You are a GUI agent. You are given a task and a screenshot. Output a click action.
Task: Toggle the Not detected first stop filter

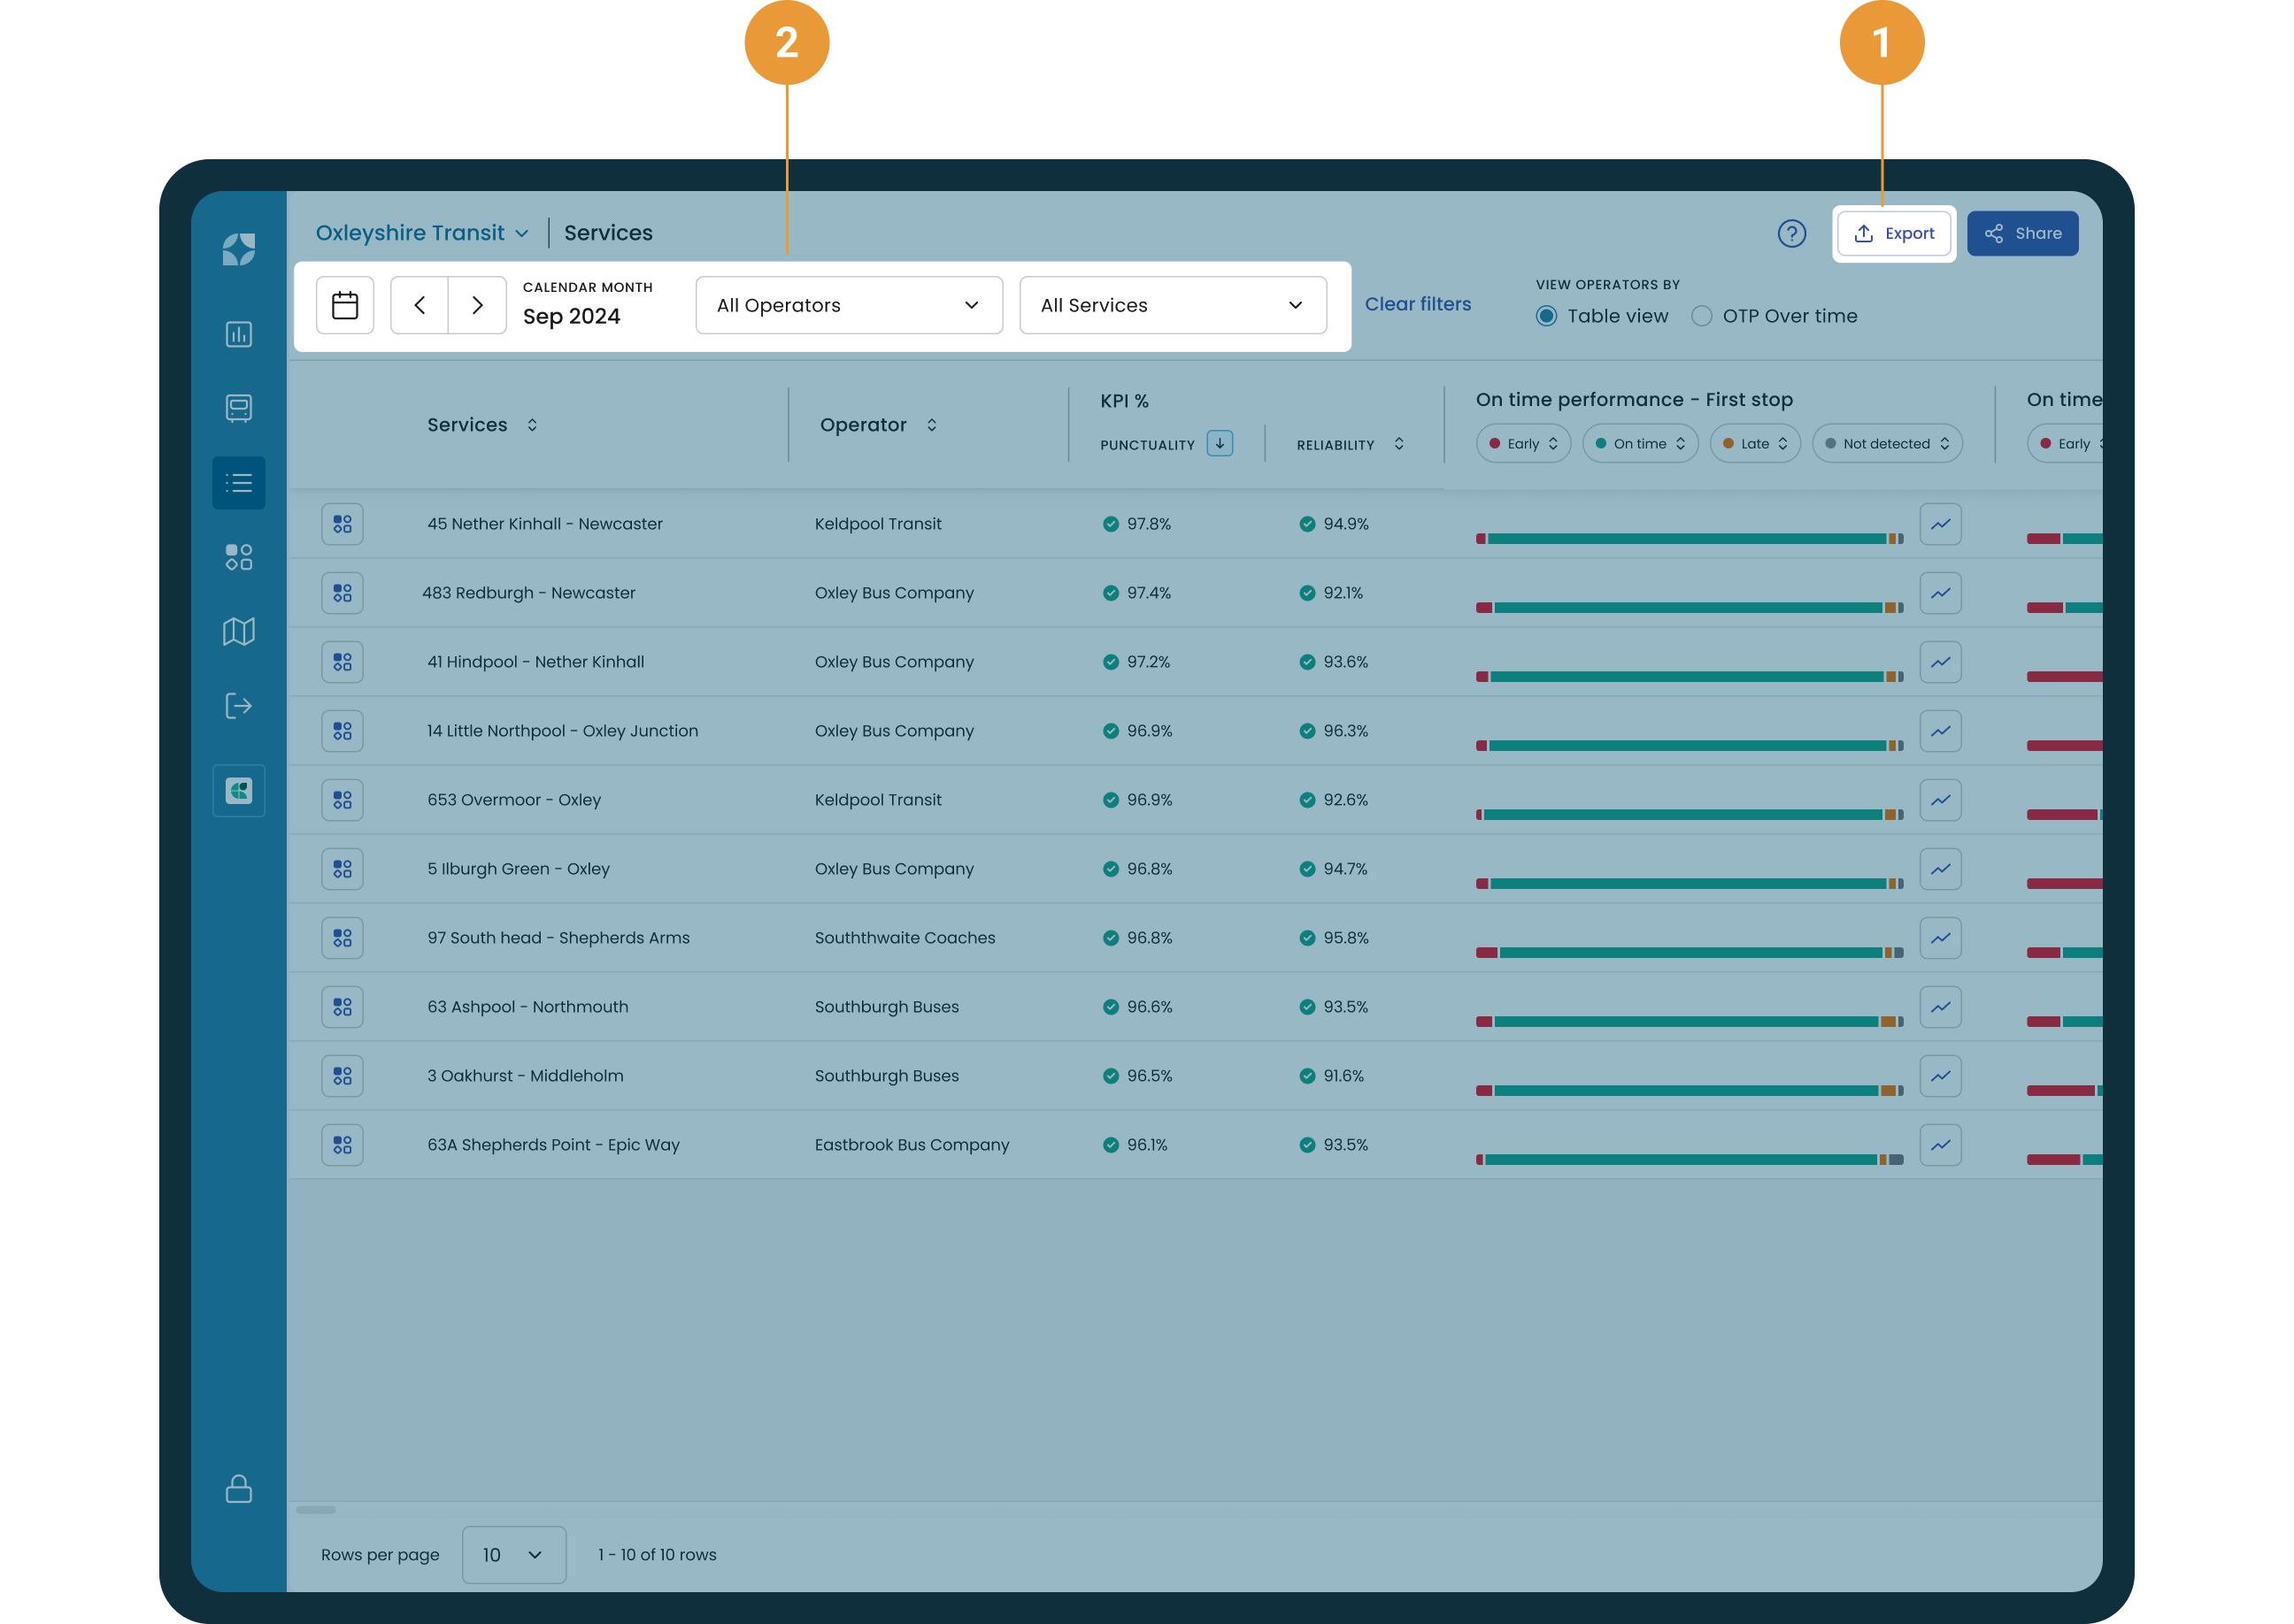[1886, 444]
